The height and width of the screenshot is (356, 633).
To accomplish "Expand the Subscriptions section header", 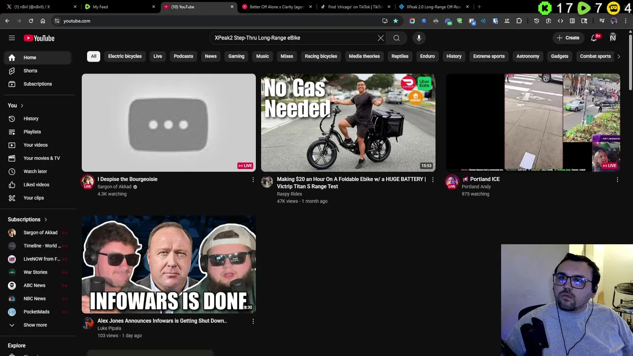I will click(28, 220).
